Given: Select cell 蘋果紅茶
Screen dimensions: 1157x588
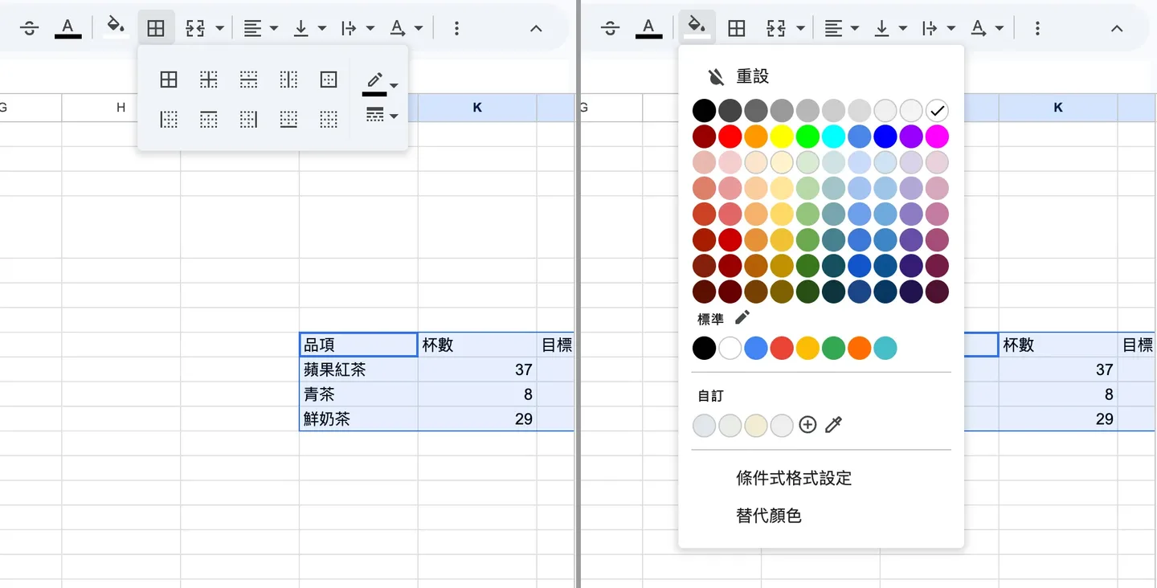Looking at the screenshot, I should click(358, 370).
